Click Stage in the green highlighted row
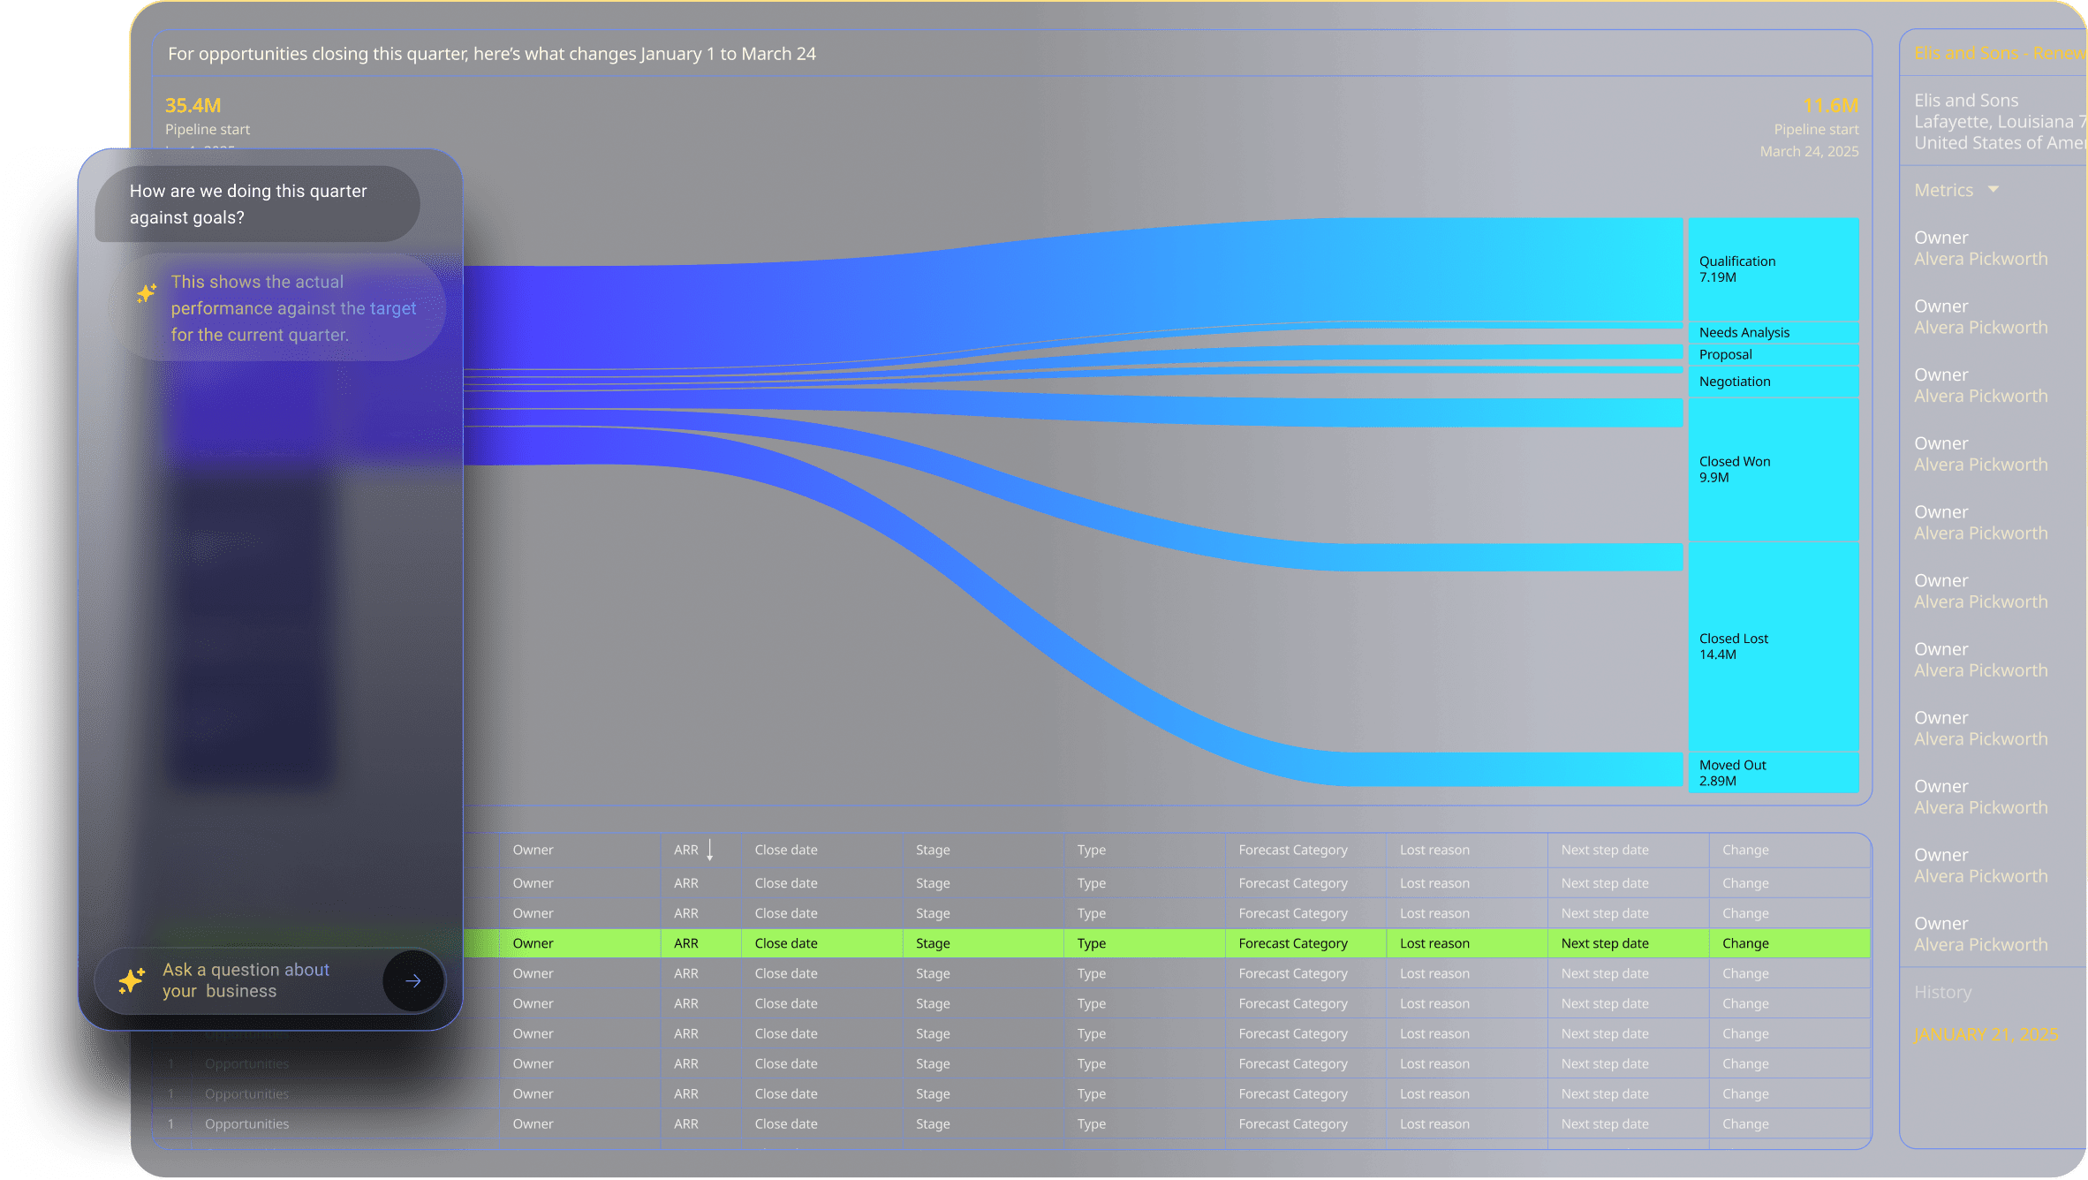The height and width of the screenshot is (1180, 2088). [933, 943]
